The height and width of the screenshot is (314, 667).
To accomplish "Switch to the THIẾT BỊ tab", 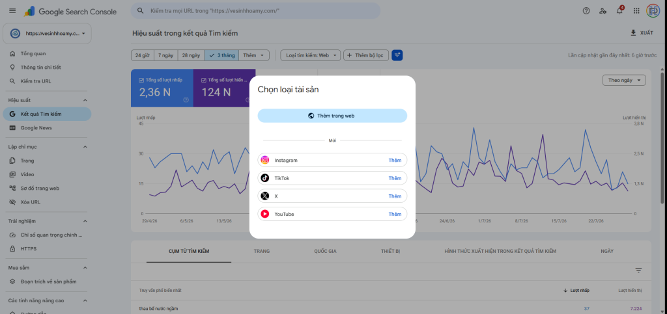I will pos(391,251).
